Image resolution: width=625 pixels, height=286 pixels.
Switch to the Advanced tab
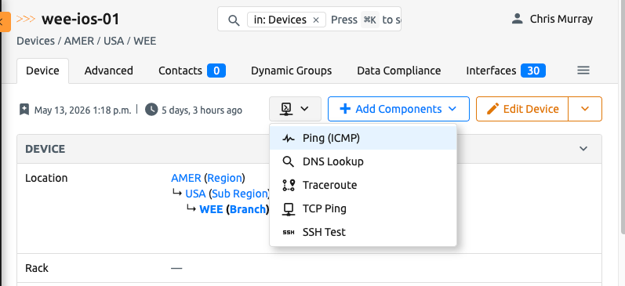tap(108, 71)
